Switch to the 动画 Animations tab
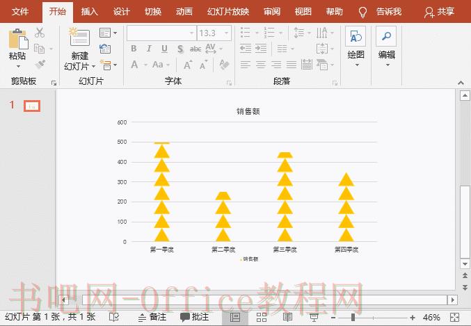This screenshot has width=471, height=326. tap(184, 12)
